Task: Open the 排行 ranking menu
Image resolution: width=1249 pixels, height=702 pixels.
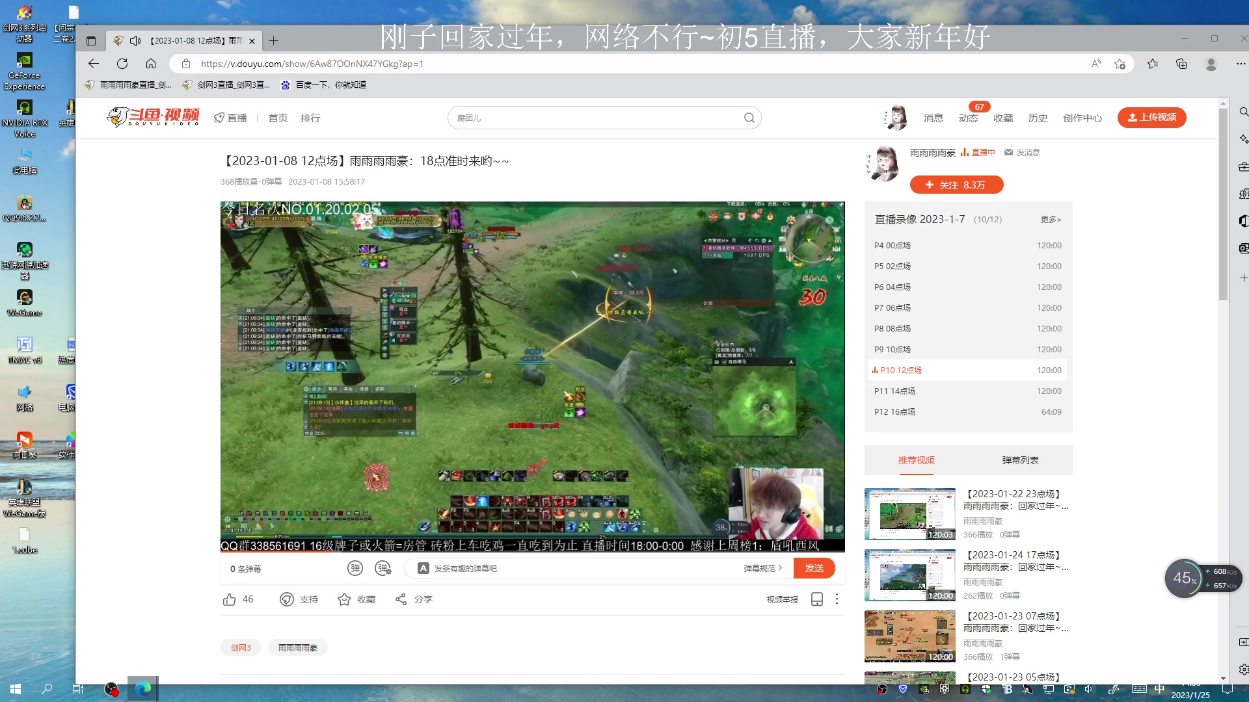Action: coord(310,118)
